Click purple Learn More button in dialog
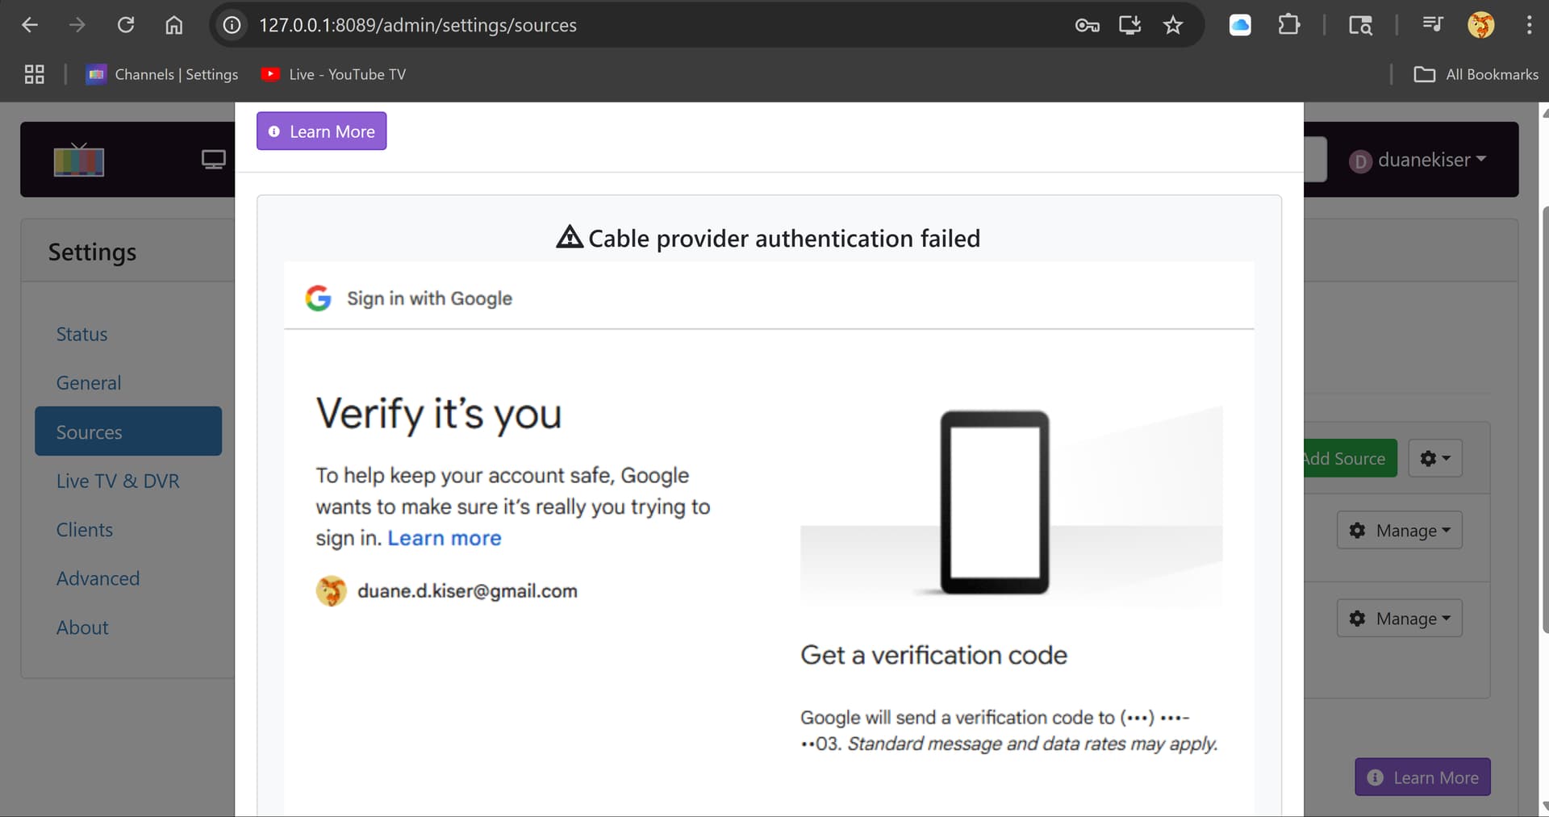1549x817 pixels. 321,131
